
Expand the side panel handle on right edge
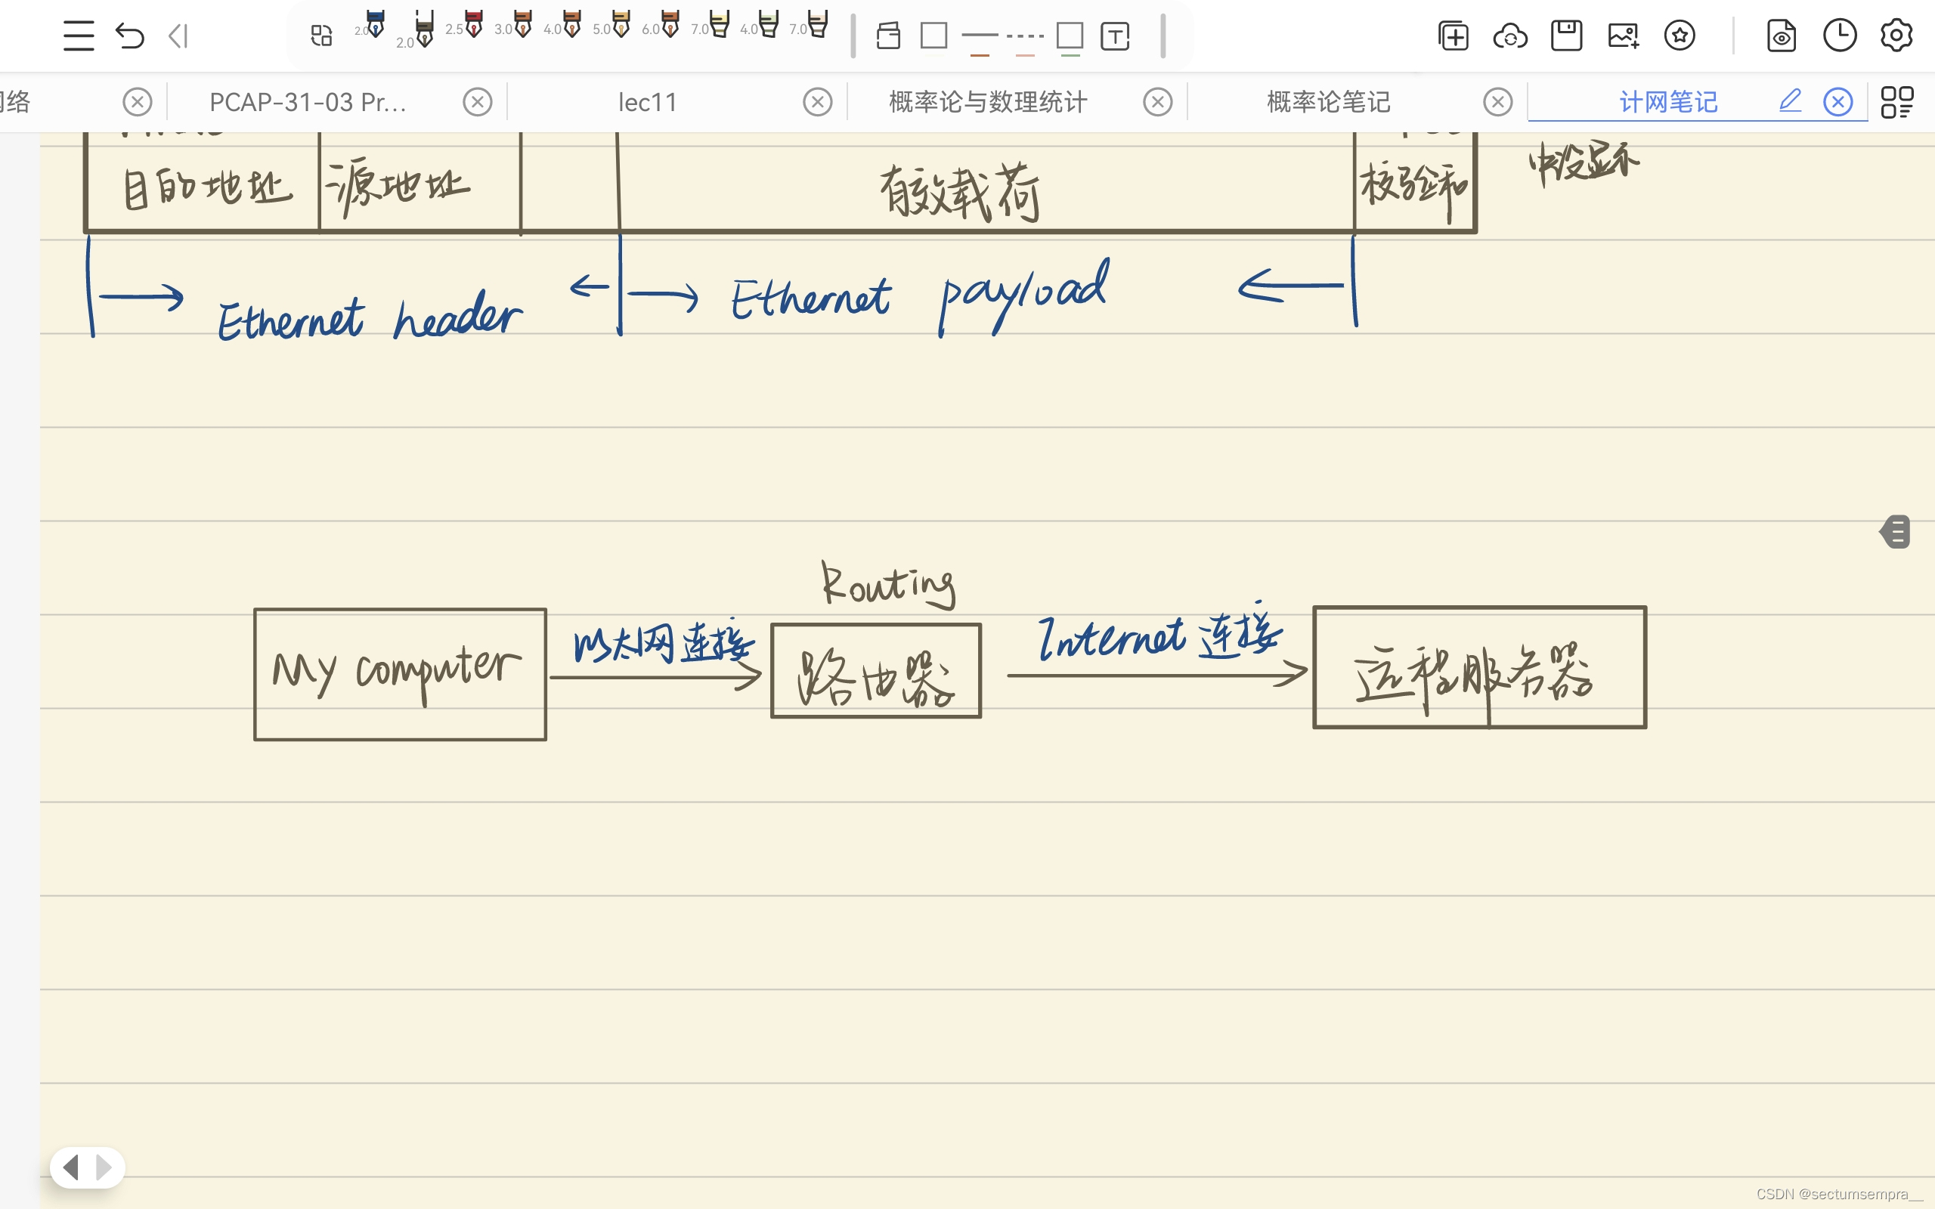tap(1896, 532)
